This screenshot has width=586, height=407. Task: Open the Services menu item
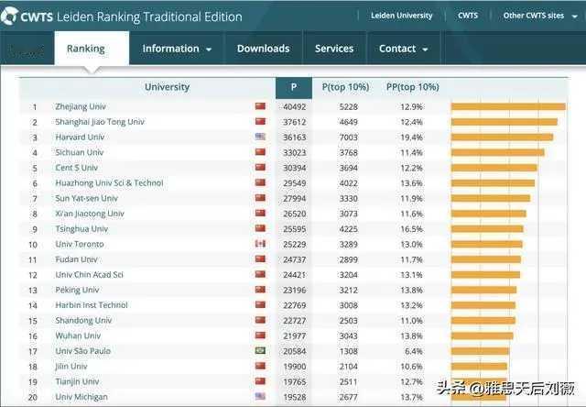334,49
